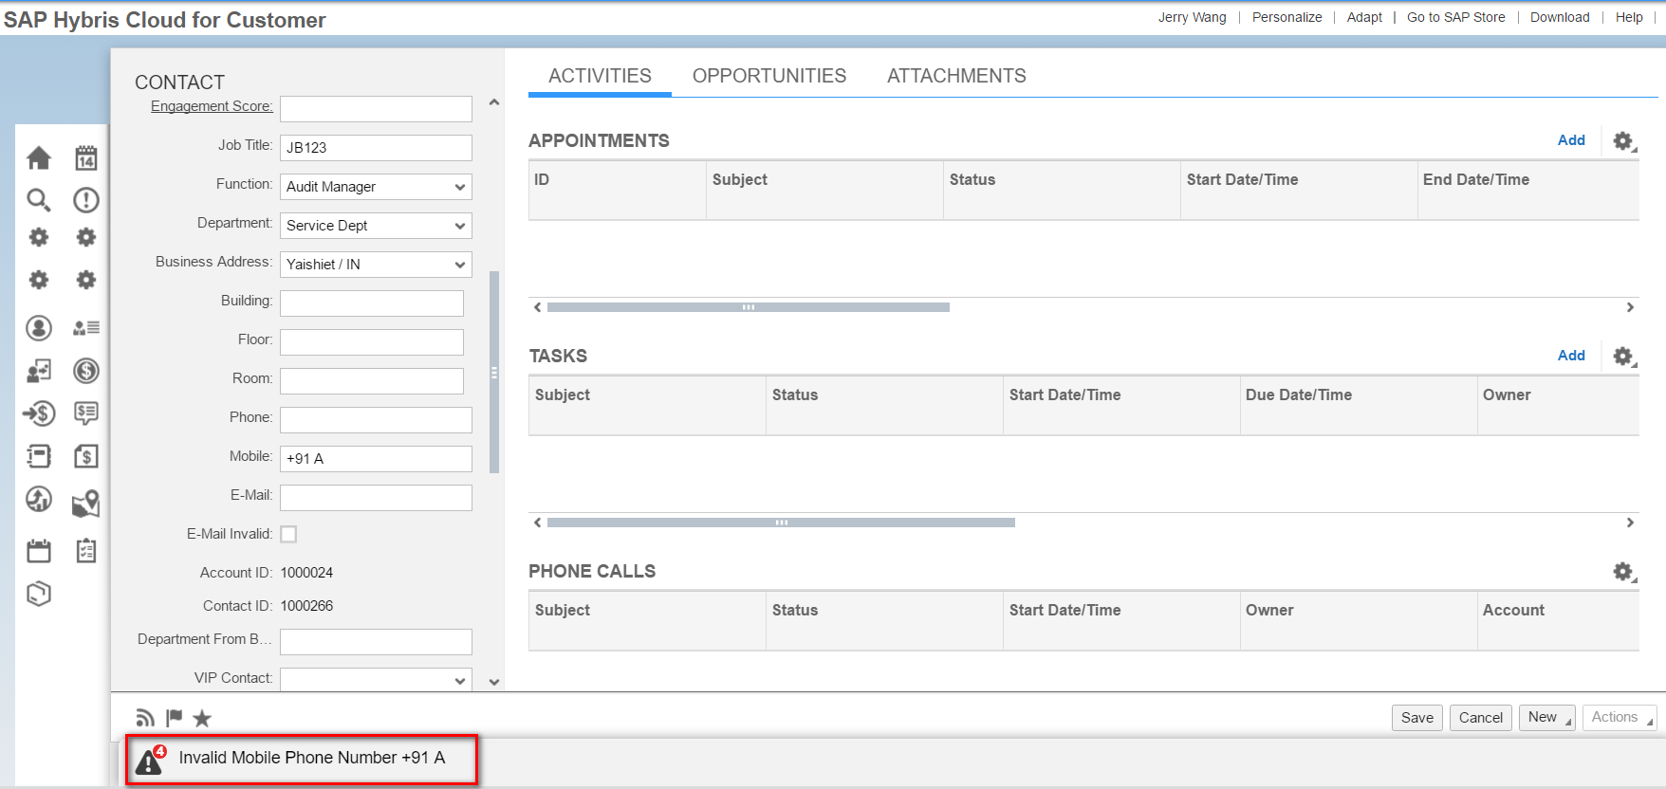Open the Appointments settings gear icon

click(x=1624, y=141)
